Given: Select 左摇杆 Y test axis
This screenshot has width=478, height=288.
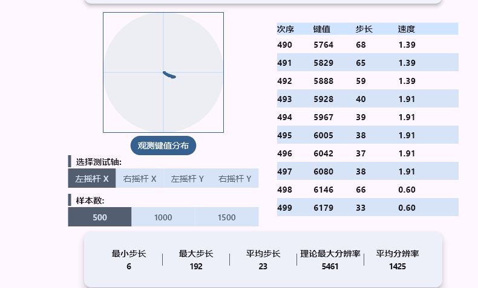Looking at the screenshot, I should pyautogui.click(x=187, y=179).
